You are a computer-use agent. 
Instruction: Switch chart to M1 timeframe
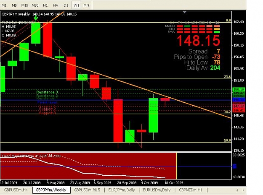[4, 5]
